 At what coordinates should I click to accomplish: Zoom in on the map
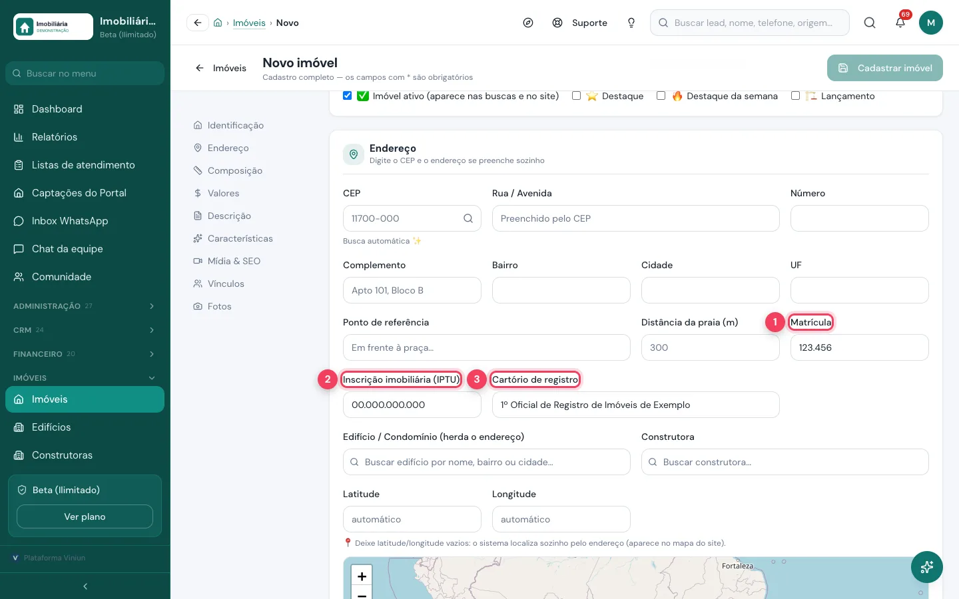coord(362,576)
